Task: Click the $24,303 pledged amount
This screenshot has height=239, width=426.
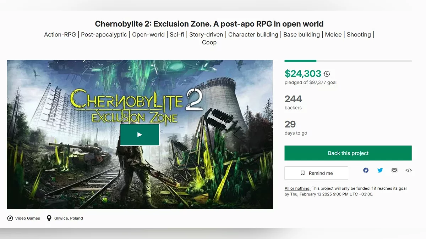Action: pyautogui.click(x=303, y=74)
